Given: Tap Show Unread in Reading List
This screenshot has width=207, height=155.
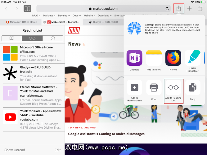Looking at the screenshot, I should (x=15, y=150).
